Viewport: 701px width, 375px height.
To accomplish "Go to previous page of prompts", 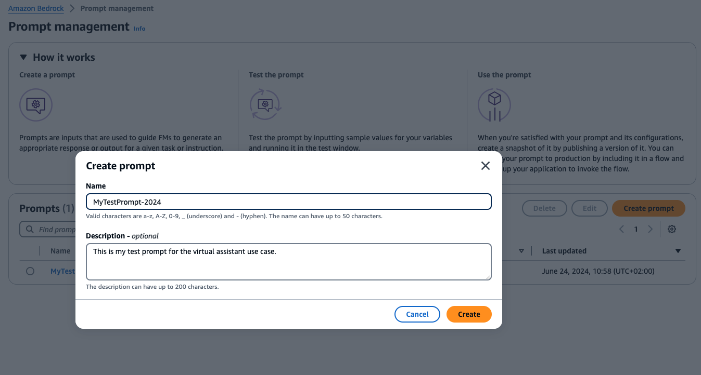I will [x=621, y=229].
